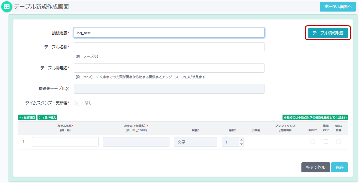
Task: Check the 権限KEY checkbox in row 1
Action: 326,142
